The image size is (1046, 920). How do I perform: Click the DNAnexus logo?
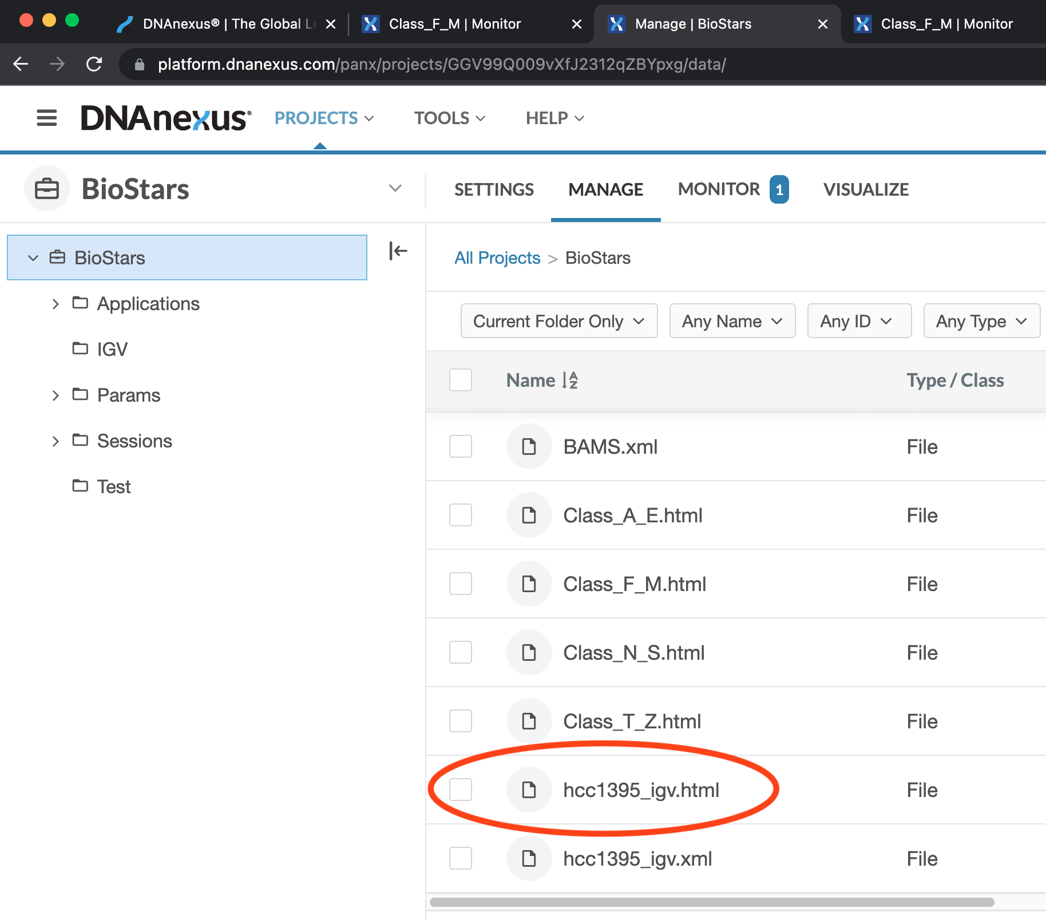tap(165, 118)
